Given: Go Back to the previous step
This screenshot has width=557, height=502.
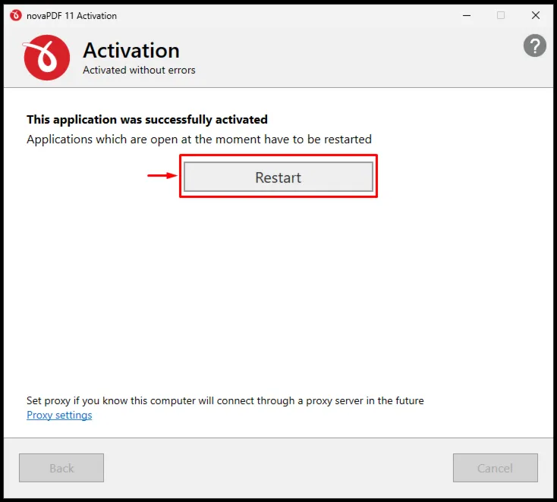Looking at the screenshot, I should [x=61, y=468].
